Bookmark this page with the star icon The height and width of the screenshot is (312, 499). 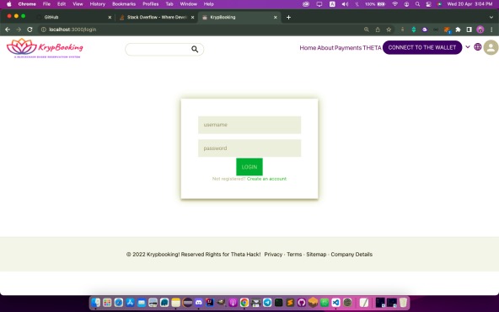389,30
